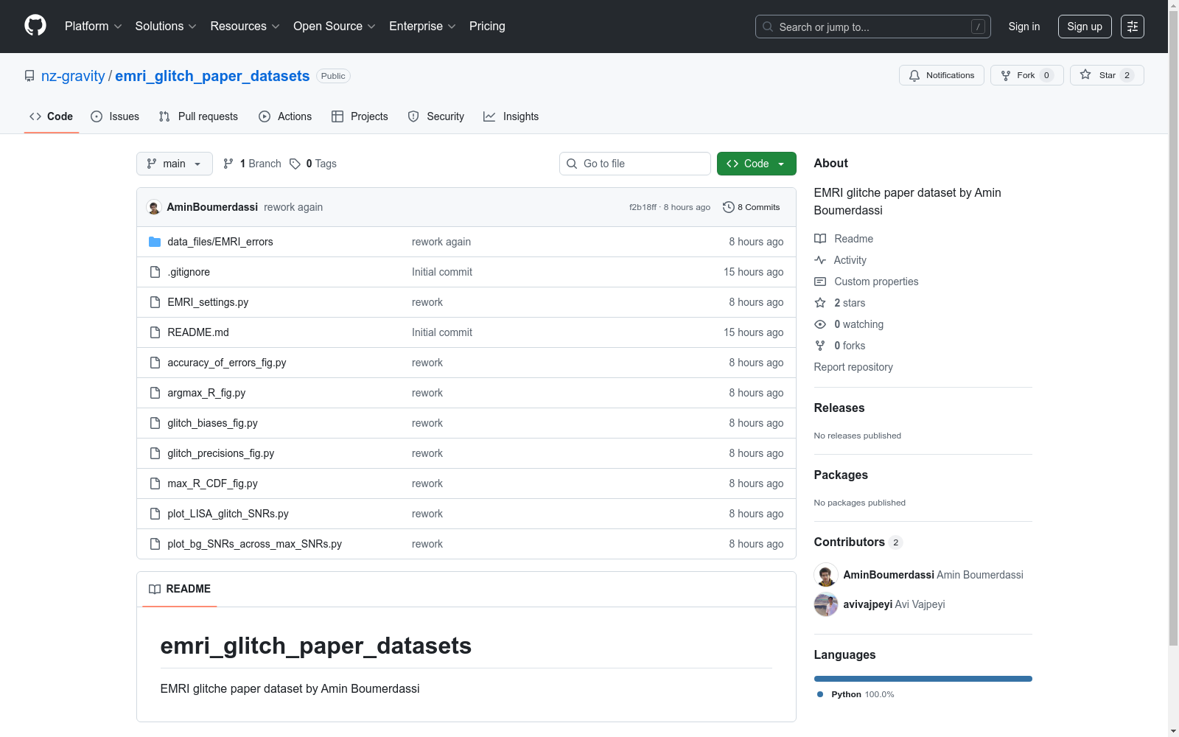Open the main branch selector dropdown
Viewport: 1179px width, 737px height.
(175, 164)
